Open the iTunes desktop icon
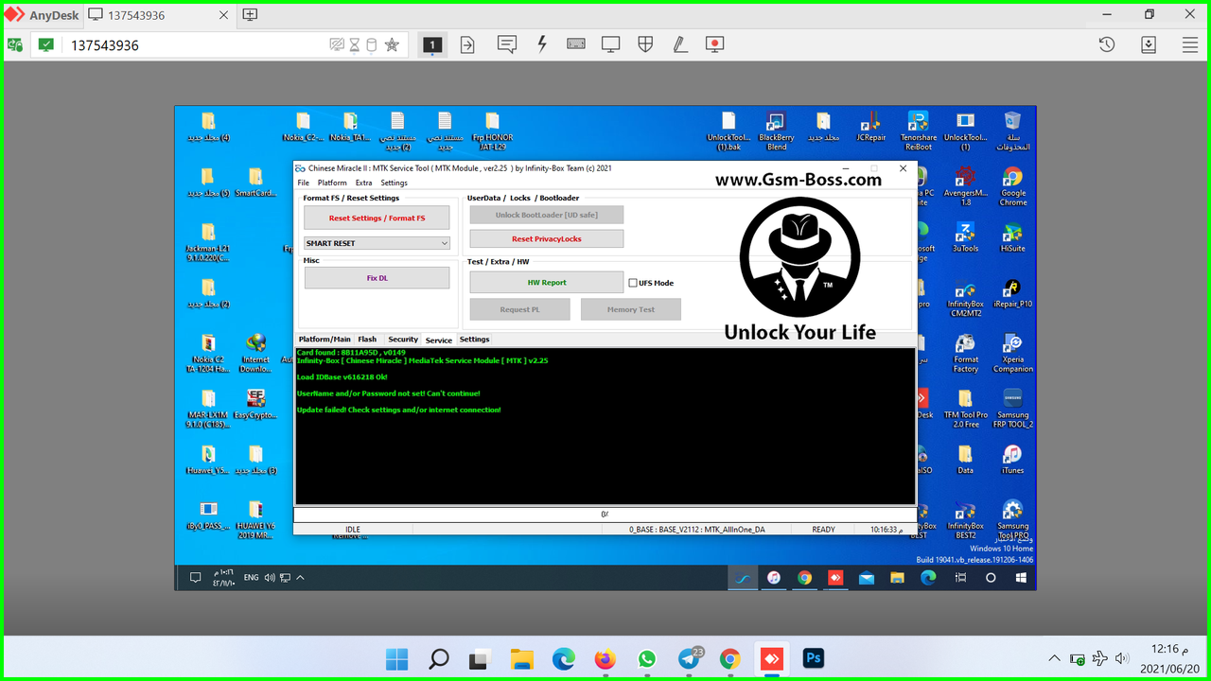1211x681 pixels. pos(1012,459)
